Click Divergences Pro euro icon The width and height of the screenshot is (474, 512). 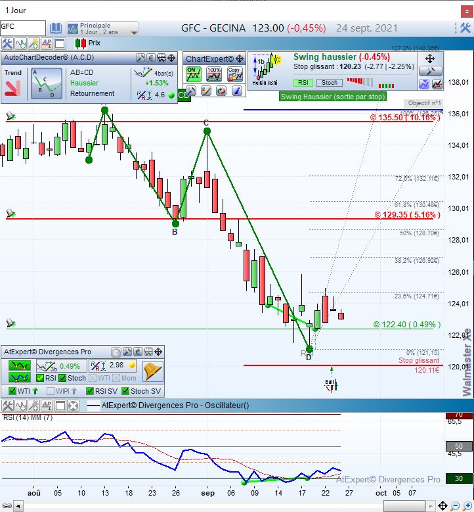[138, 352]
